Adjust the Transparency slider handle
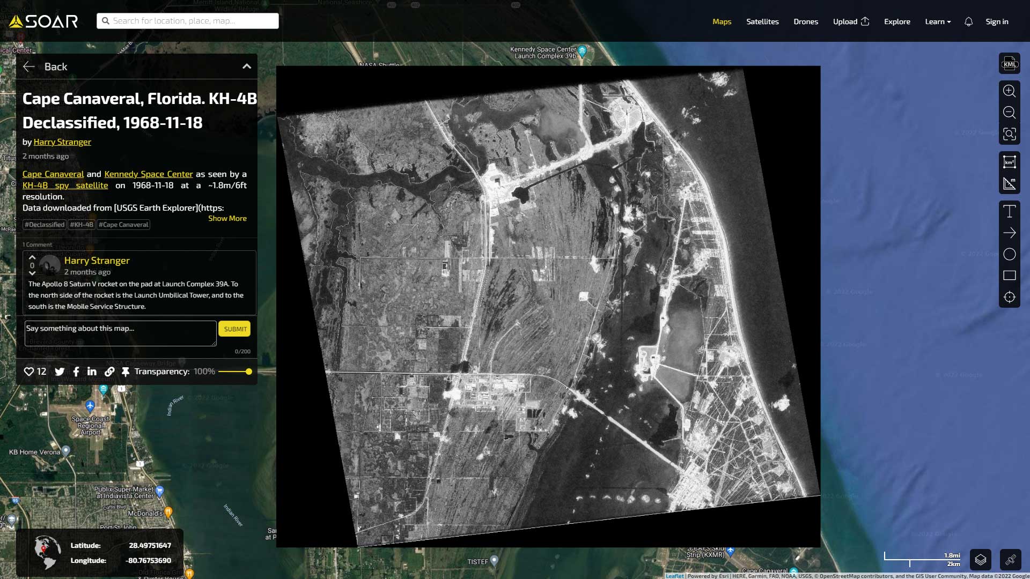The image size is (1030, 579). 248,372
